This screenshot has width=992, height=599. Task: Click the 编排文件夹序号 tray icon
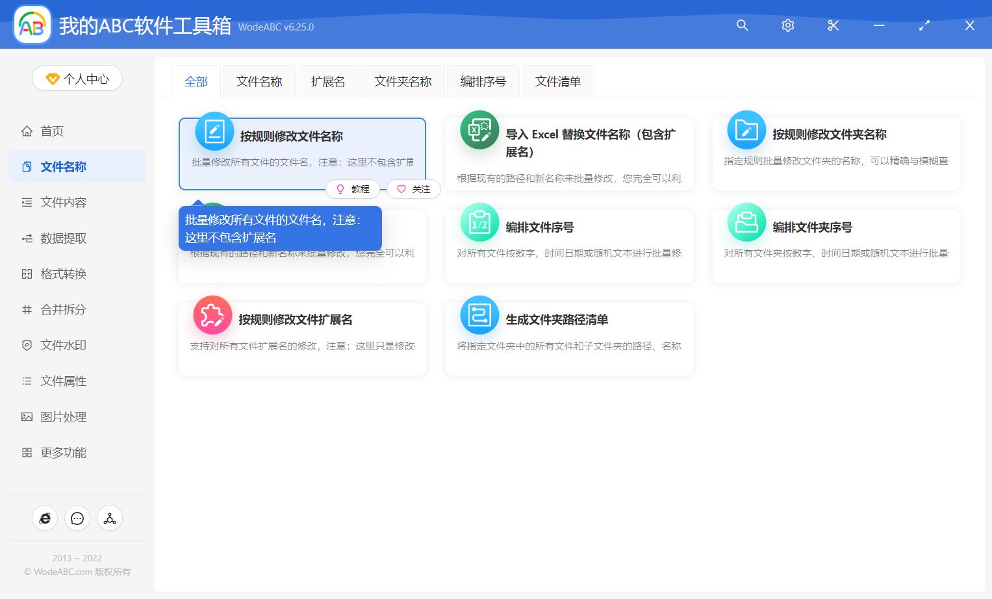coord(746,222)
